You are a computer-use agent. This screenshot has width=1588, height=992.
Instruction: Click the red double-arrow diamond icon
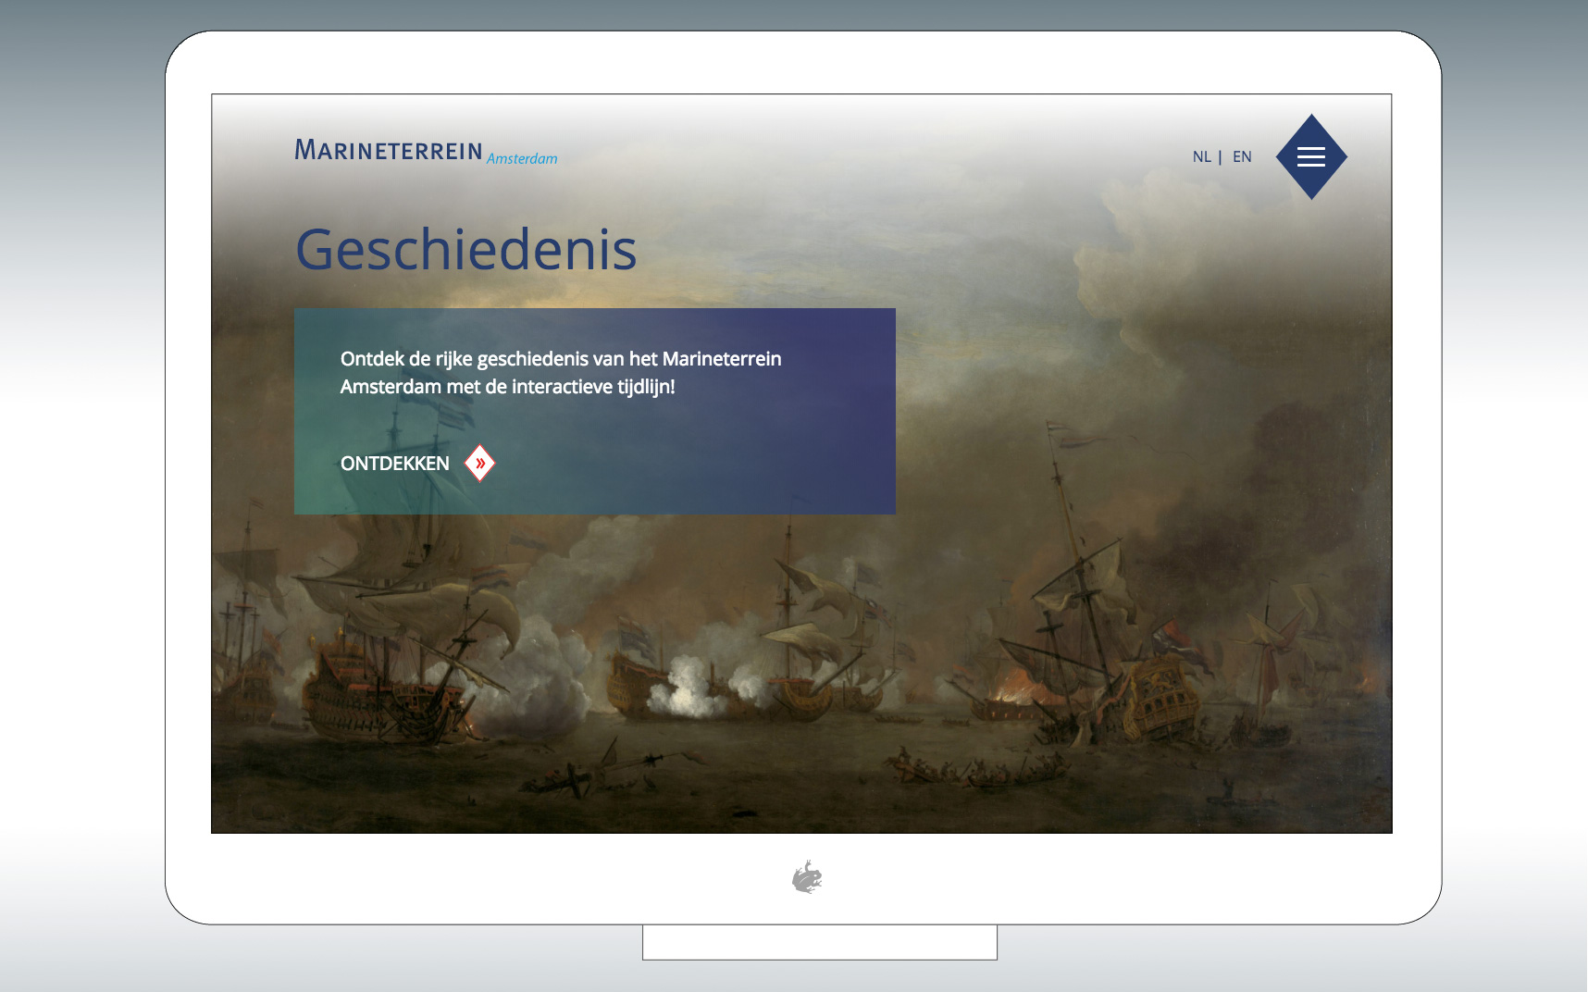pyautogui.click(x=479, y=463)
